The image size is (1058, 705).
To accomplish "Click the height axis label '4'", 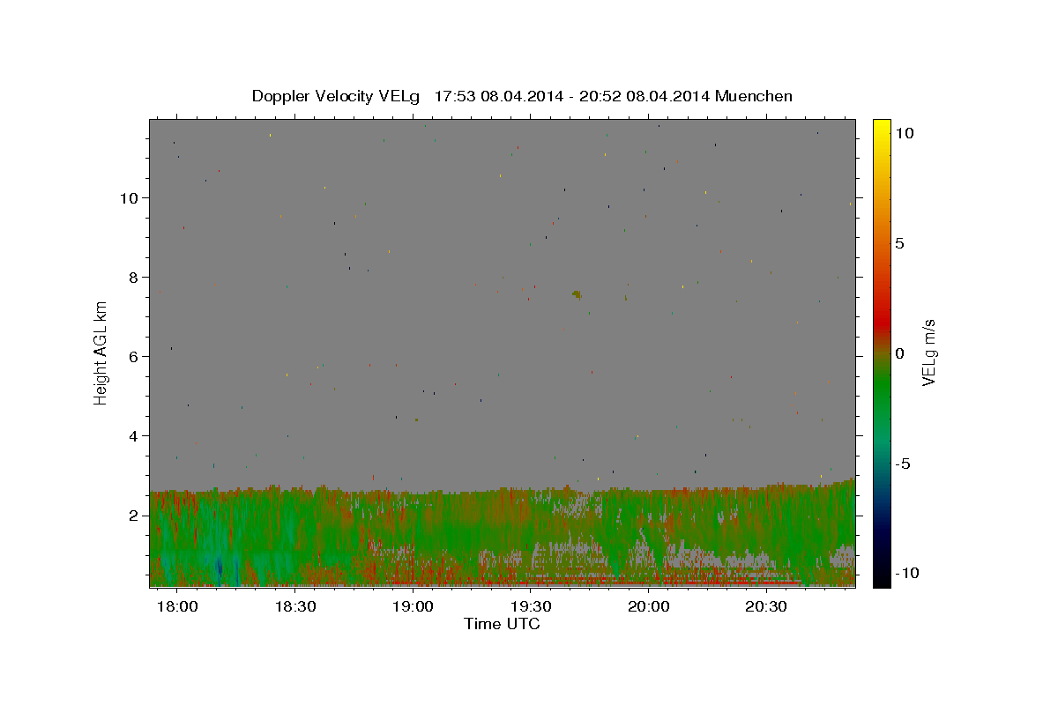I will [133, 436].
